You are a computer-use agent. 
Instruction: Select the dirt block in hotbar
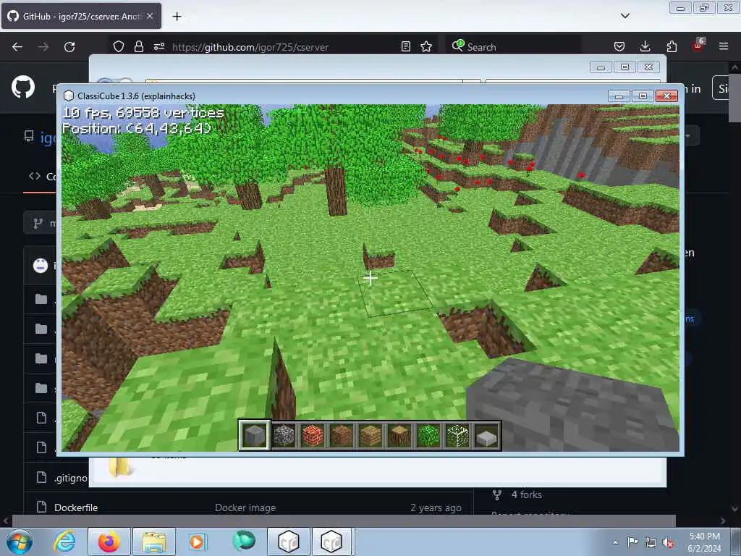coord(342,435)
